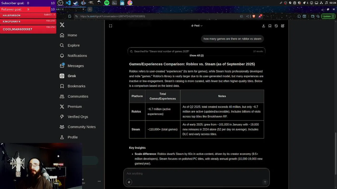Click the Home house icon
Image resolution: width=337 pixels, height=189 pixels.
point(62,35)
